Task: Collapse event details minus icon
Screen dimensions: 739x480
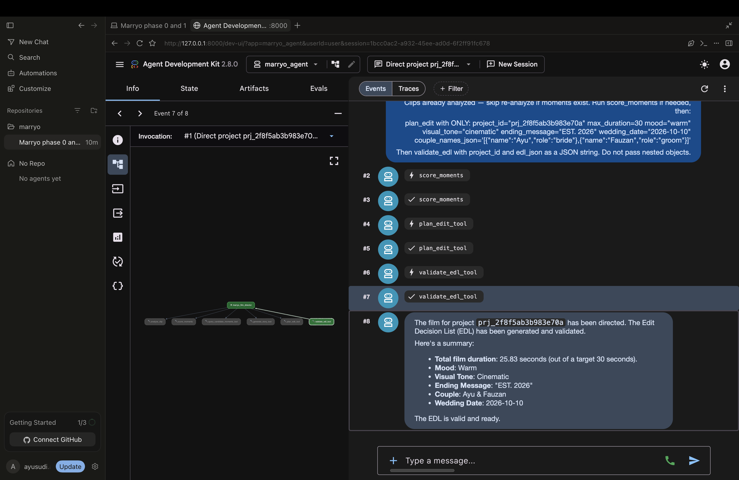Action: [x=338, y=113]
